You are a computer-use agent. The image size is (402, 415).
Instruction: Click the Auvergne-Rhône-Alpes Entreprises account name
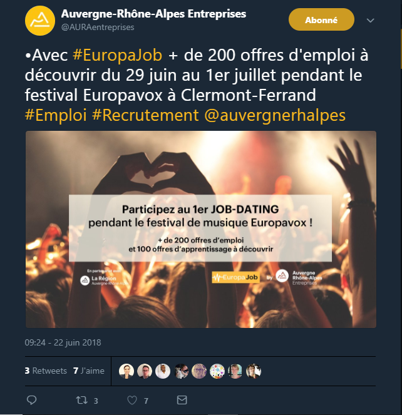click(x=153, y=14)
